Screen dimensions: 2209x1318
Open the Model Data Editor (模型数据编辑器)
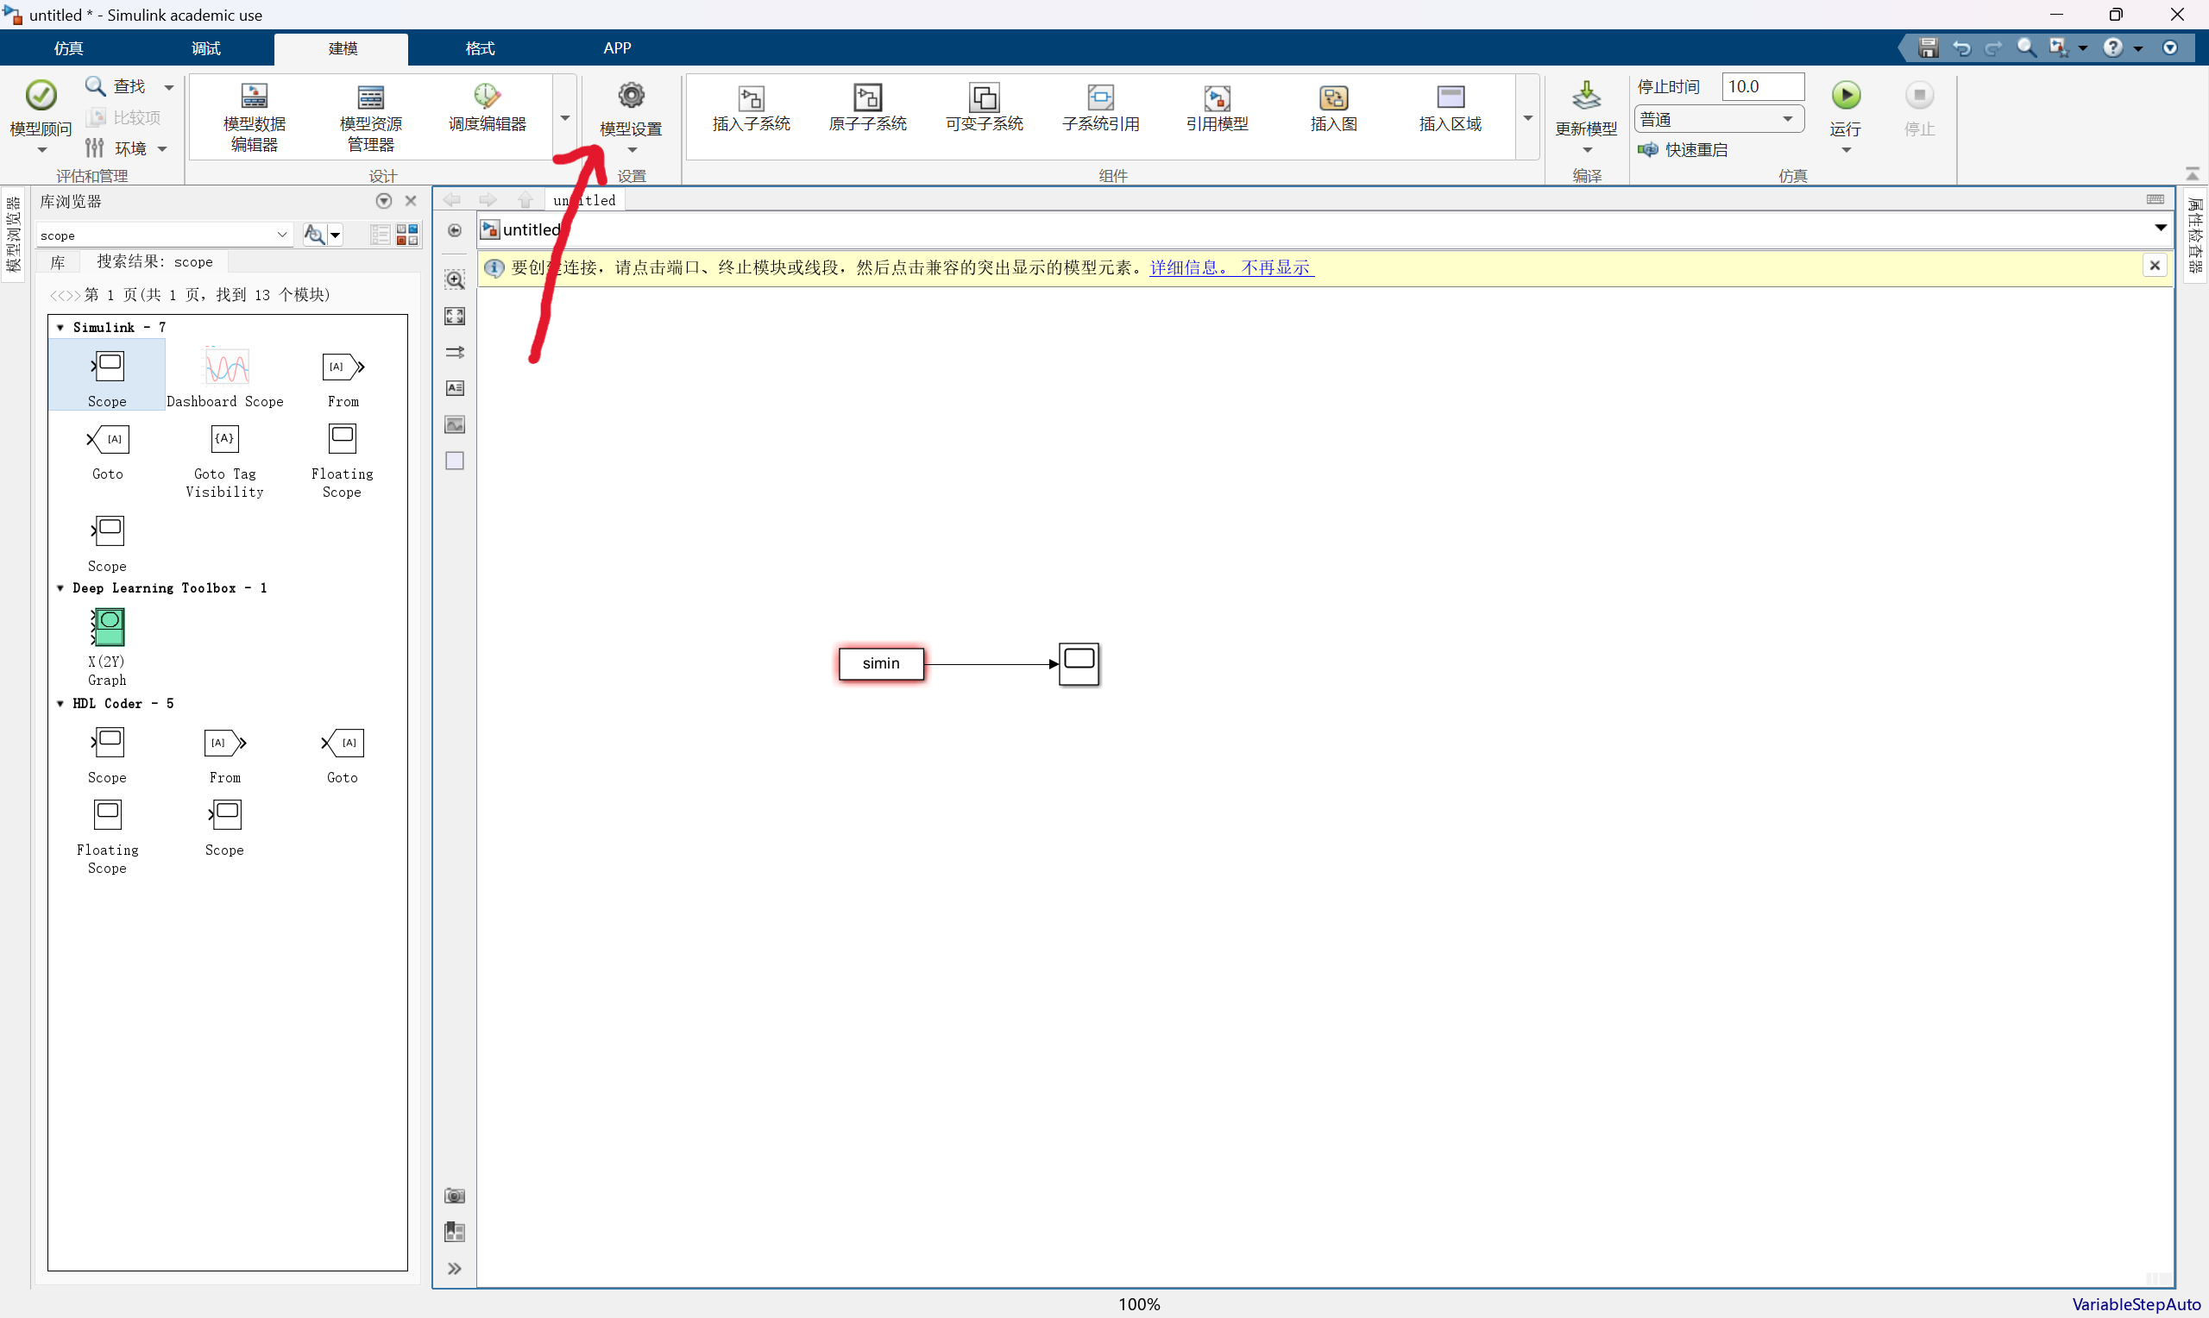[254, 116]
